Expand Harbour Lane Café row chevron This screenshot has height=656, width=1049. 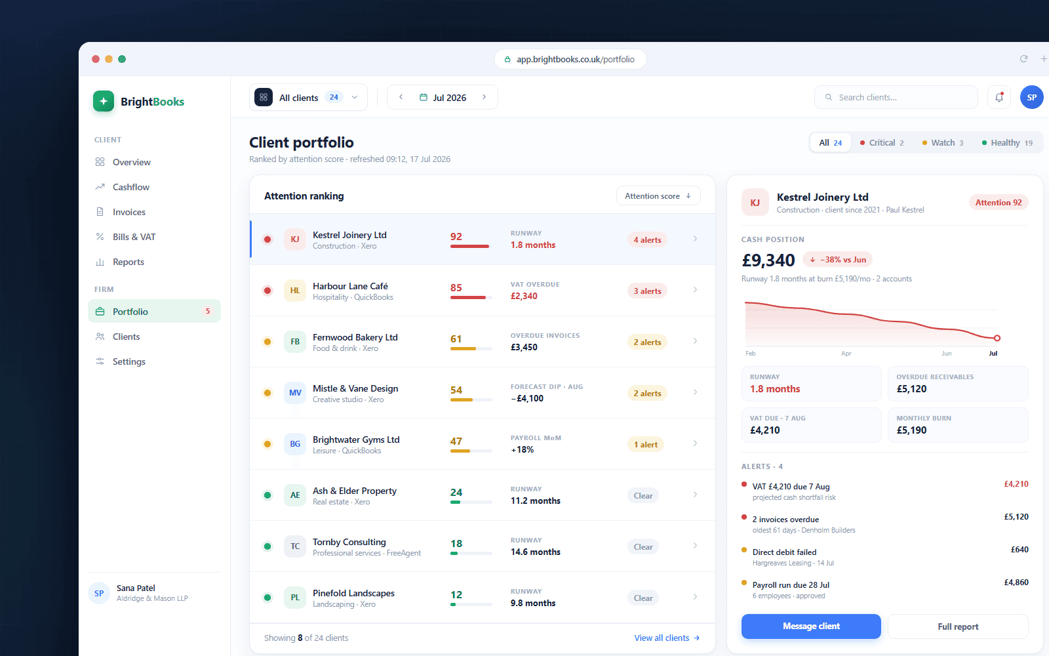(x=695, y=290)
